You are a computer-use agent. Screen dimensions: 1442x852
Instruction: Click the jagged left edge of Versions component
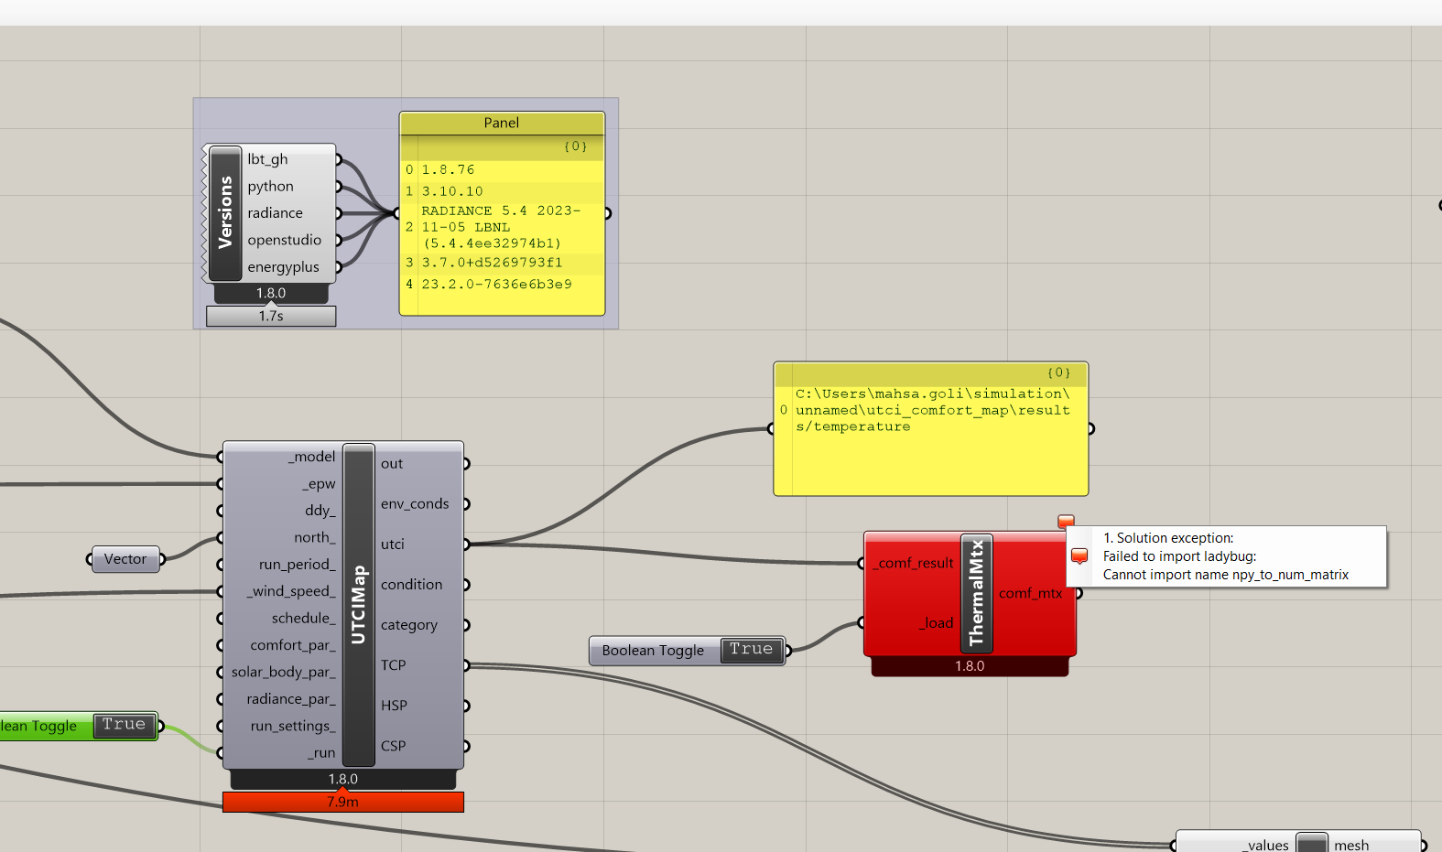(205, 213)
